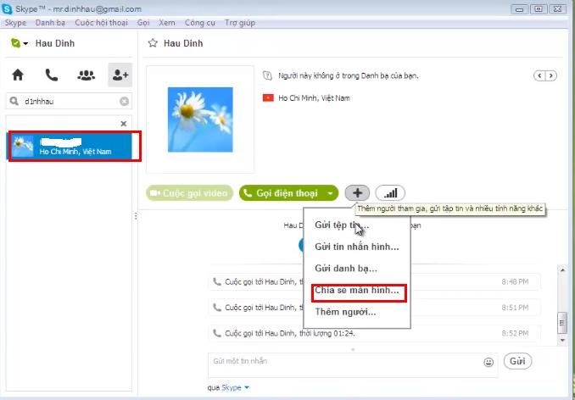Click the Vietnam flag icon
Viewport: 575px width, 400px height.
268,97
